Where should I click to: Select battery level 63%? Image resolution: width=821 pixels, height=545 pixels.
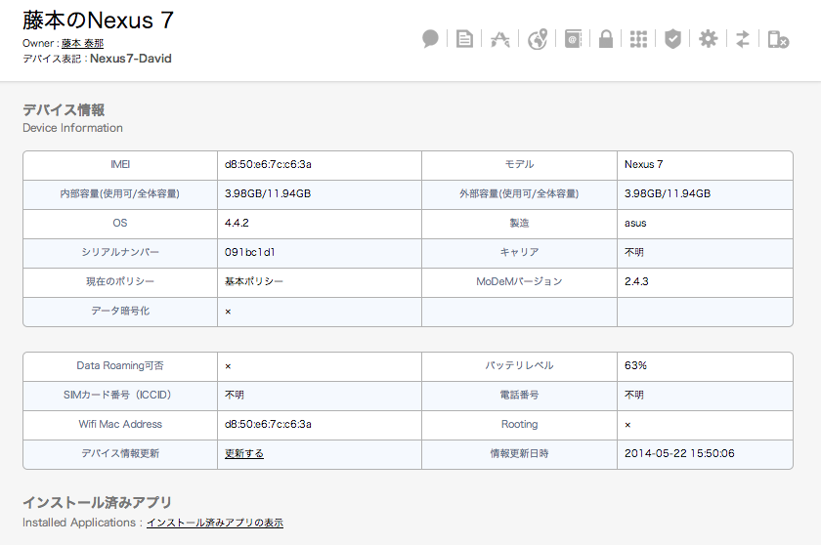[x=635, y=365]
